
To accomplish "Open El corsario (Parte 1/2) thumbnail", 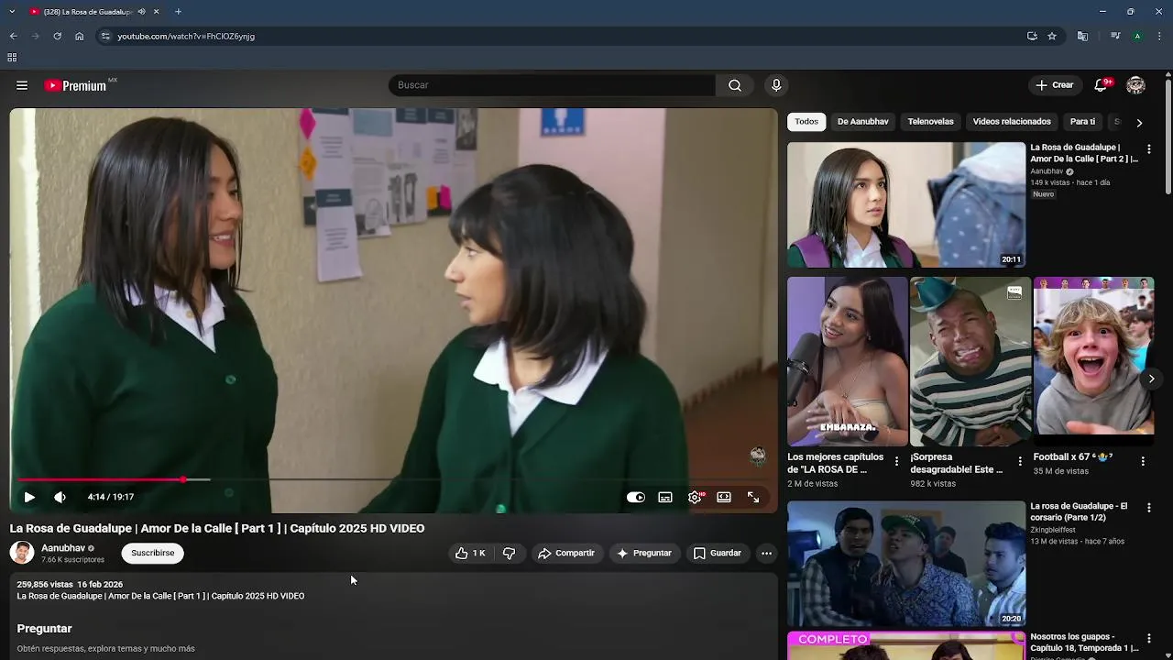I will click(906, 563).
